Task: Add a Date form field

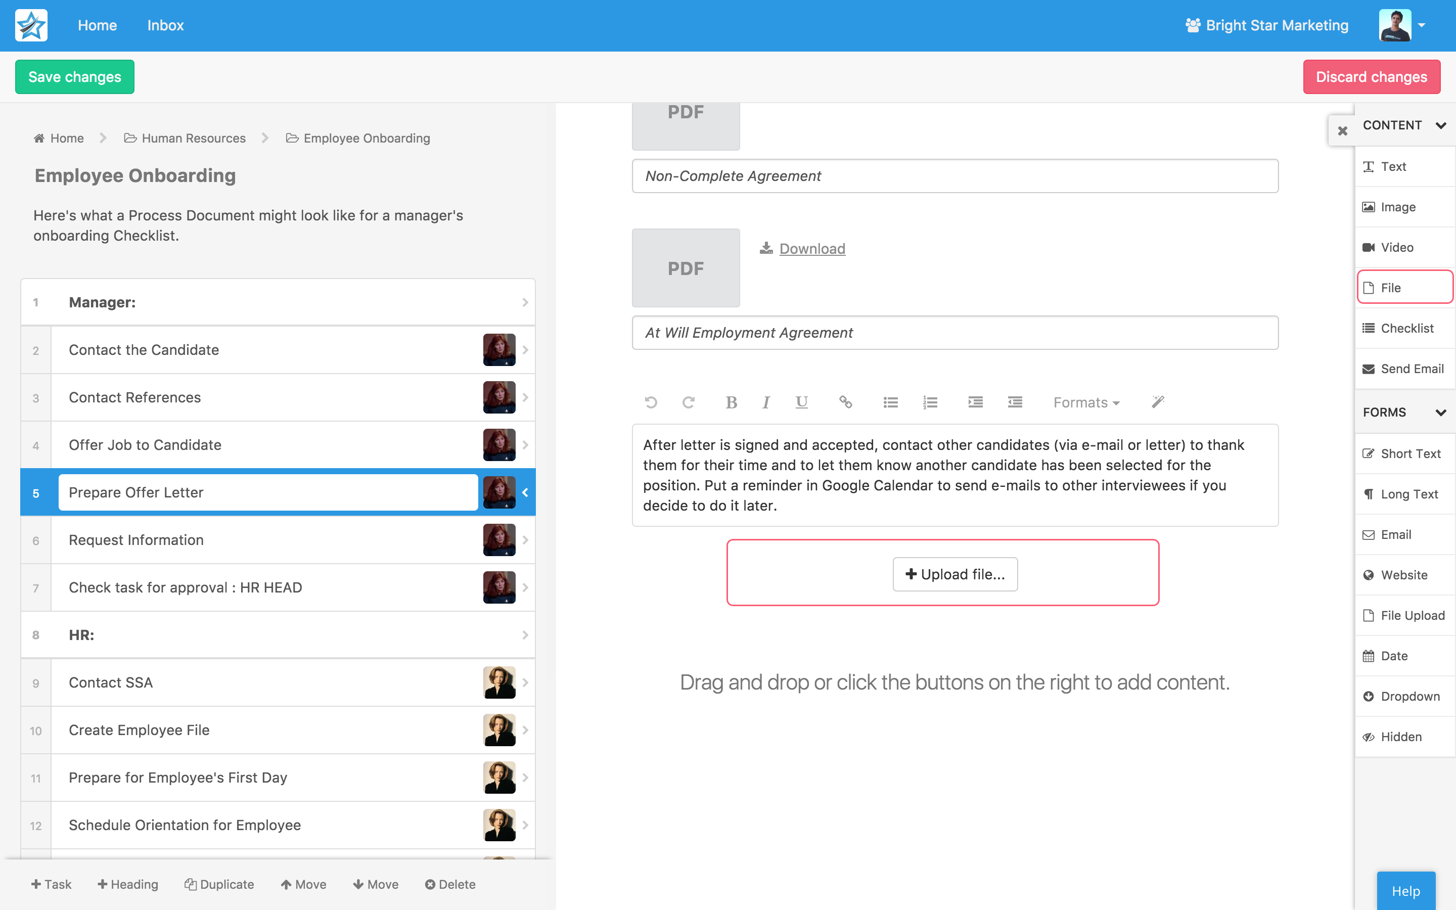Action: [1405, 655]
